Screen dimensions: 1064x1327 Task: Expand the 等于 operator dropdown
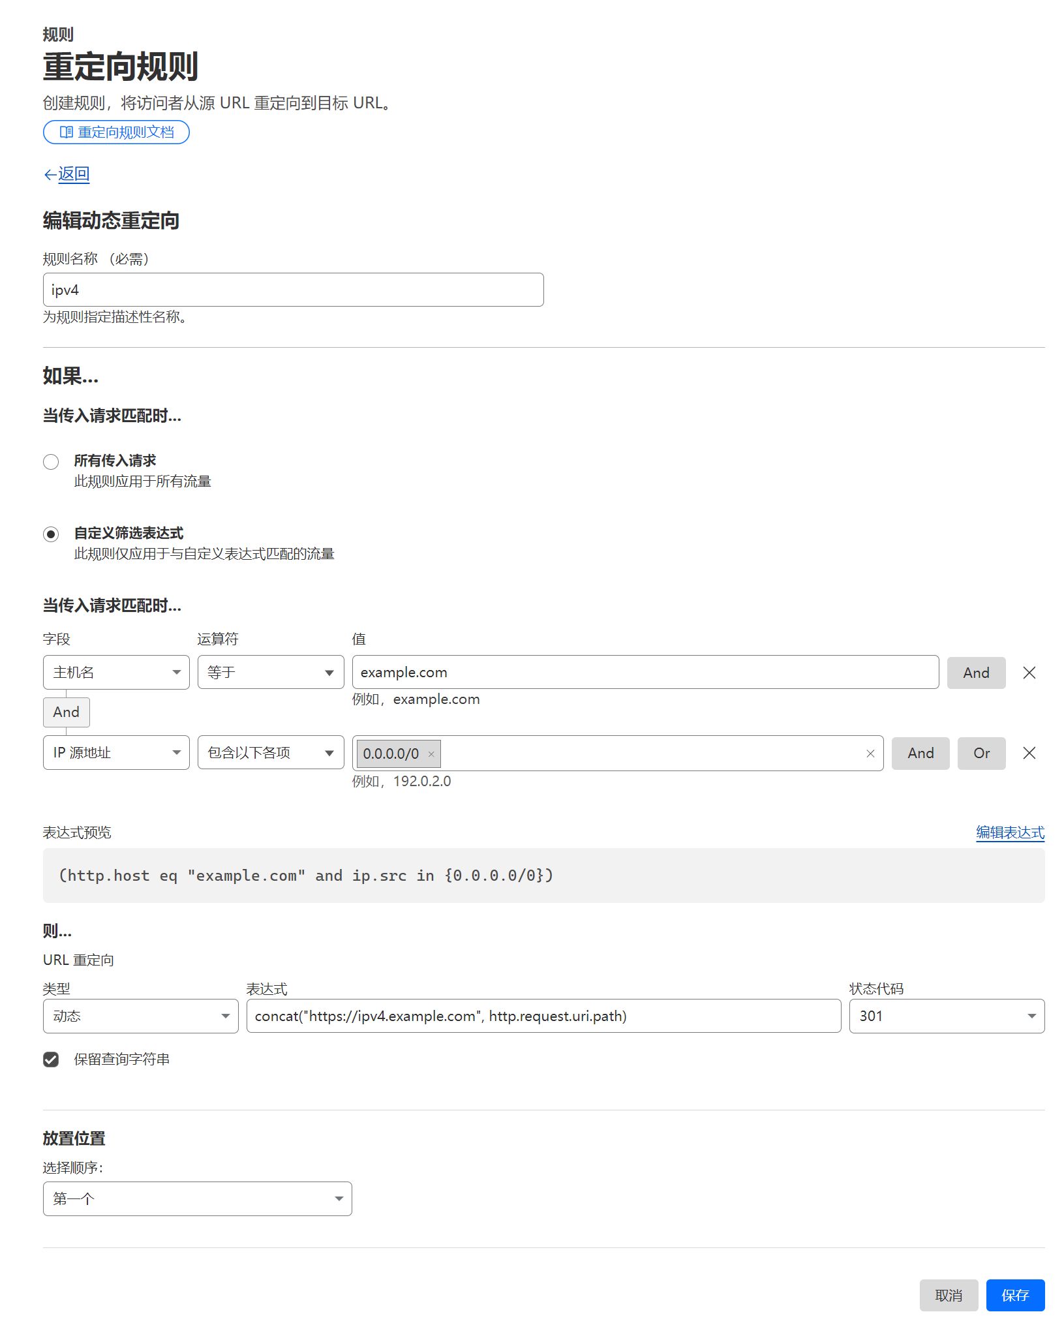[270, 673]
